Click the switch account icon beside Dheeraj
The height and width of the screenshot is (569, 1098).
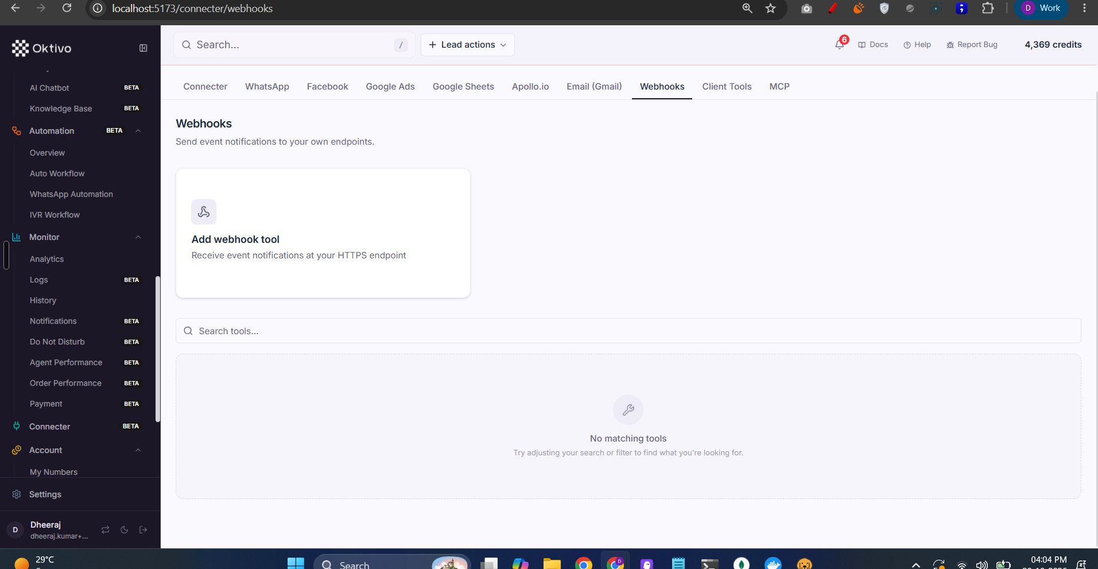pos(105,529)
